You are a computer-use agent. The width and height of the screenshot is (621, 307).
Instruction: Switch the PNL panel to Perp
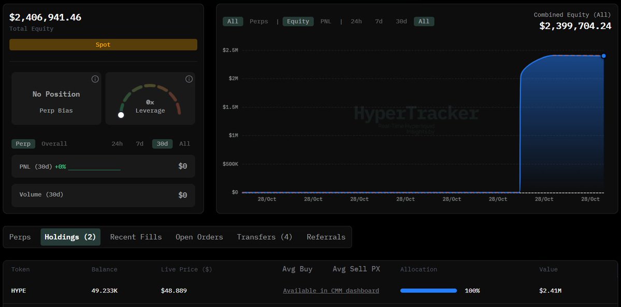pyautogui.click(x=23, y=144)
